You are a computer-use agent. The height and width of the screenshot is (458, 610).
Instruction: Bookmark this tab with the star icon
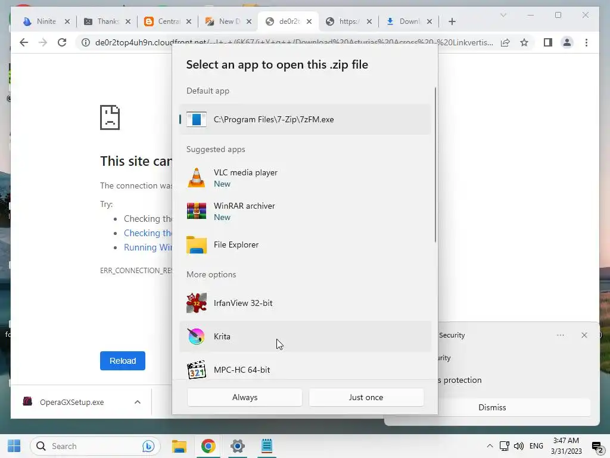[524, 42]
